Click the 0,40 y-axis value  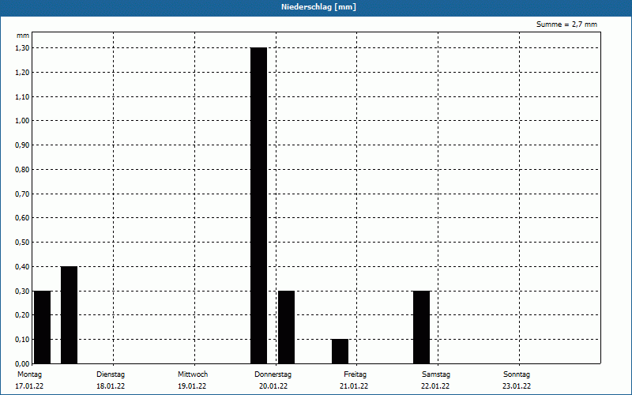tap(22, 267)
